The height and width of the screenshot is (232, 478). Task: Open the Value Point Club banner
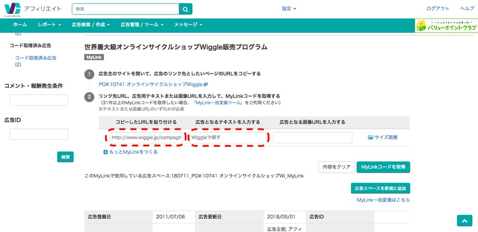[x=446, y=25]
